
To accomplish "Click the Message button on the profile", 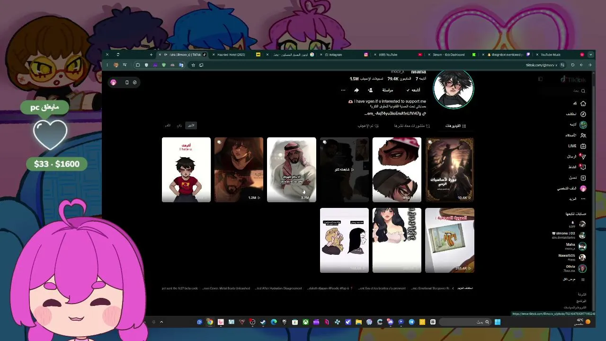I will point(388,90).
